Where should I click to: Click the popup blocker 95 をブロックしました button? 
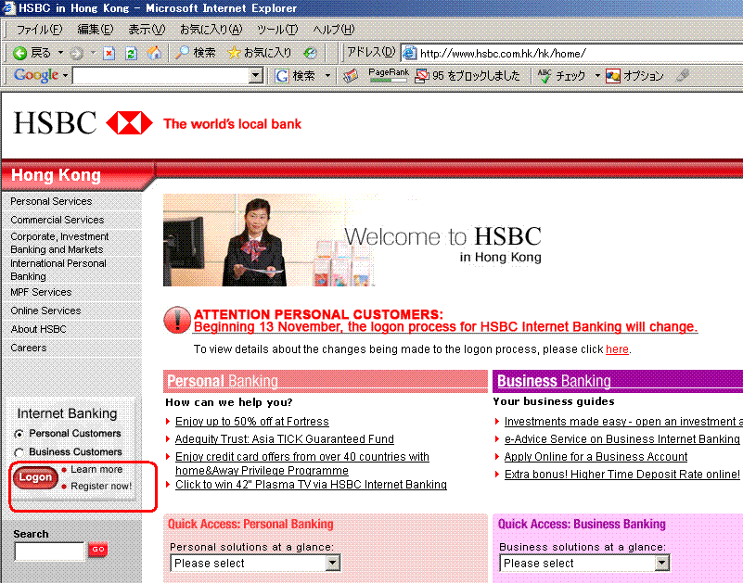coord(468,76)
